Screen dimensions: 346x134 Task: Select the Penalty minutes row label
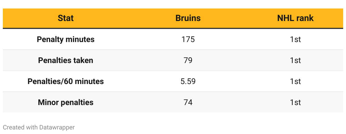[66, 39]
